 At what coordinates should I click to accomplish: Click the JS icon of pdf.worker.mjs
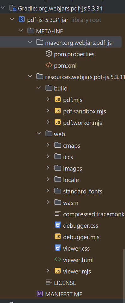pos(58,122)
